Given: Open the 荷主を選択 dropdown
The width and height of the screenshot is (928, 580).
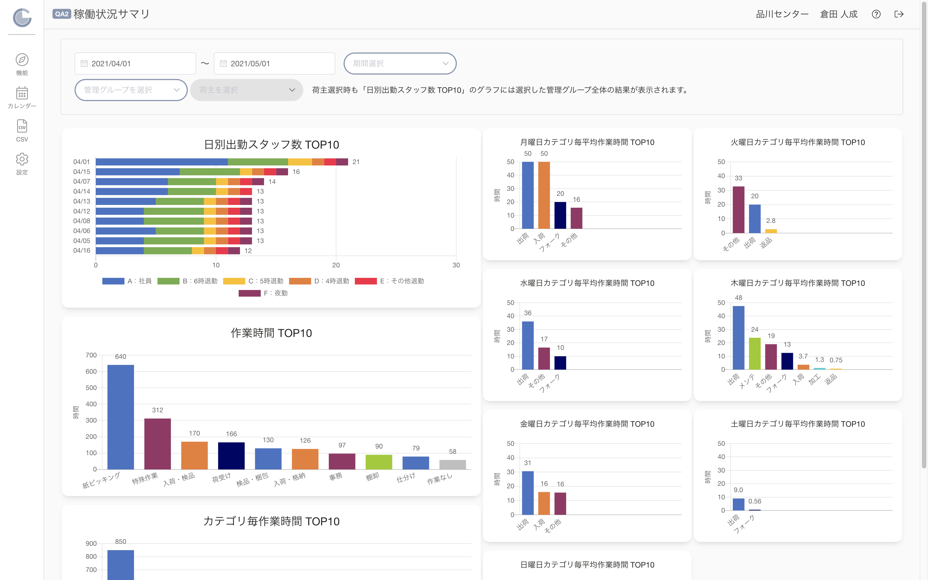Looking at the screenshot, I should [x=247, y=90].
